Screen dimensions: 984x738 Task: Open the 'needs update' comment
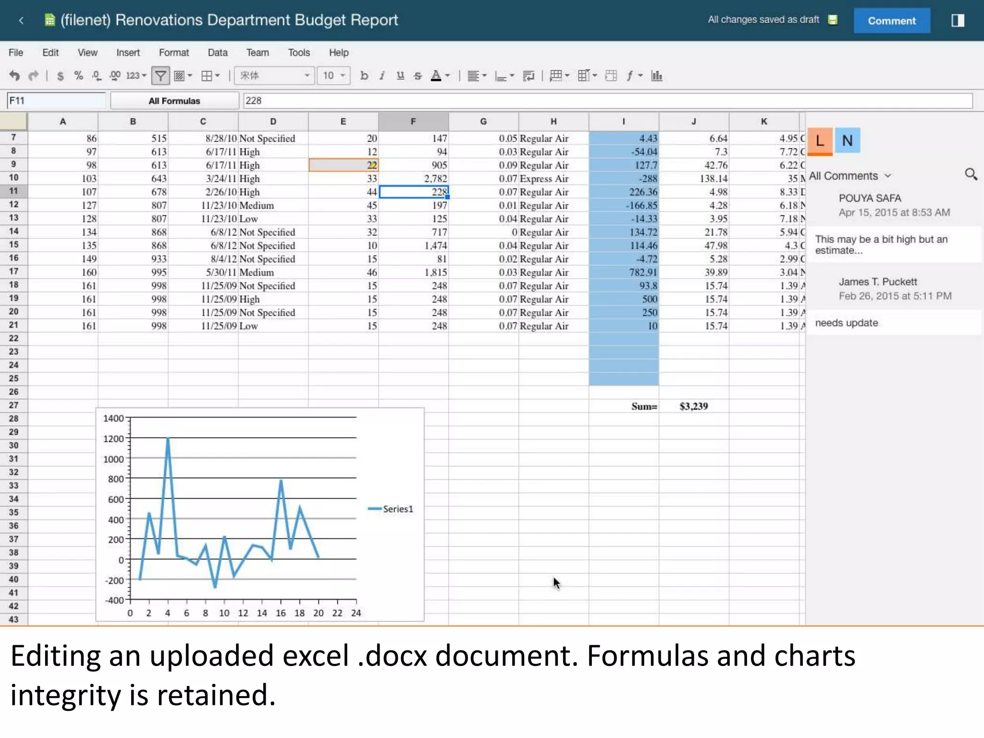click(895, 323)
